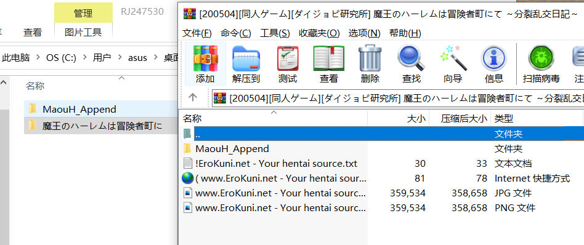Click the RJ247530 Explorer window title
Image resolution: width=584 pixels, height=245 pixels.
tap(142, 12)
